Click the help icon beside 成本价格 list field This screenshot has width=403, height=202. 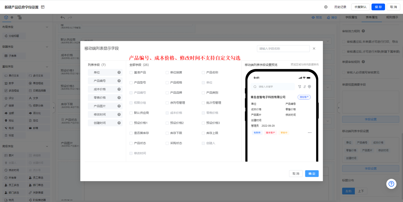(119, 89)
